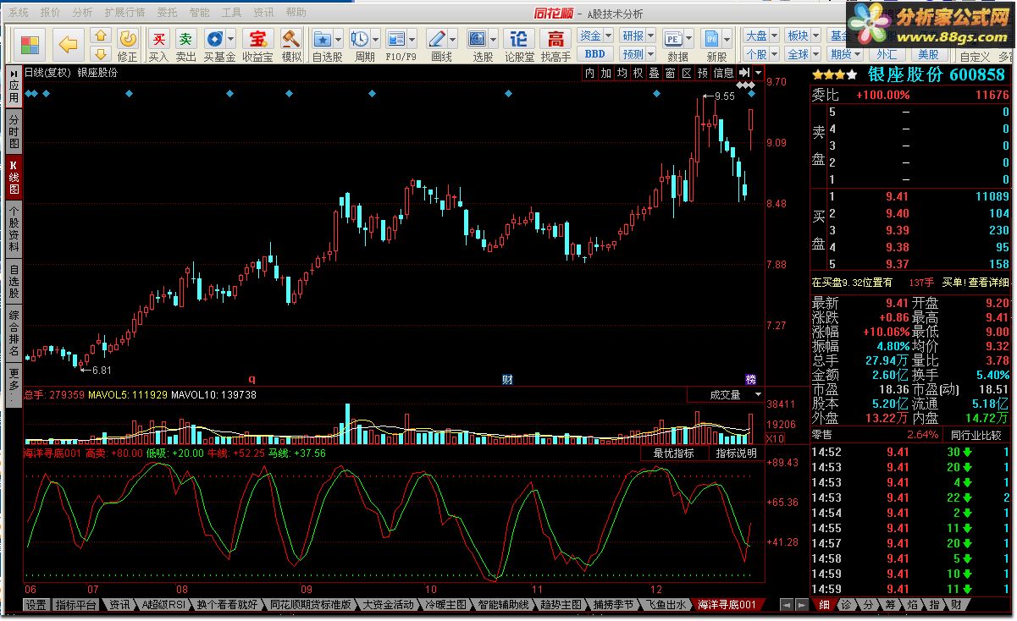Click the 数据 PE data icon

pos(673,39)
